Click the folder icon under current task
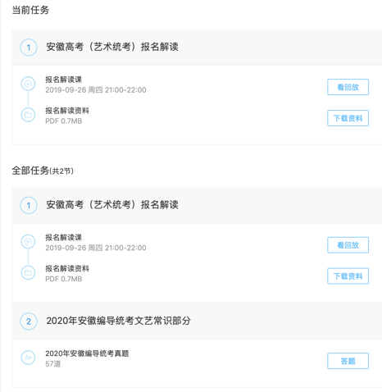Viewport: 382px width, 392px height. (28, 115)
